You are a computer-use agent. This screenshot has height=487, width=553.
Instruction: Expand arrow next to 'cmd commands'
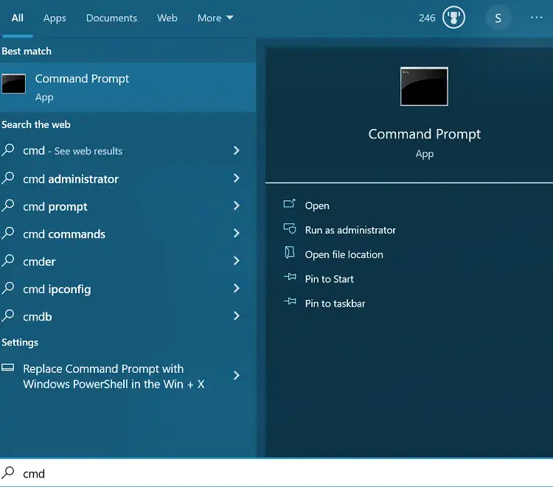pyautogui.click(x=237, y=234)
